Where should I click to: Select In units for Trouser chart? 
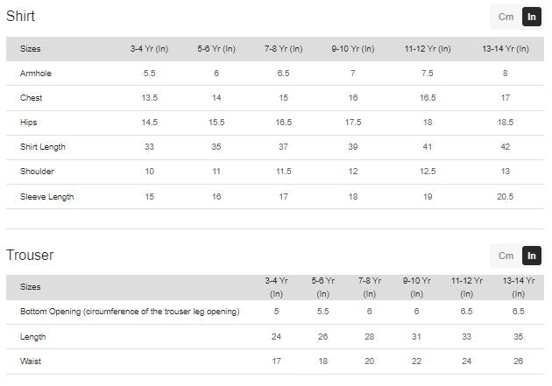[x=532, y=256]
